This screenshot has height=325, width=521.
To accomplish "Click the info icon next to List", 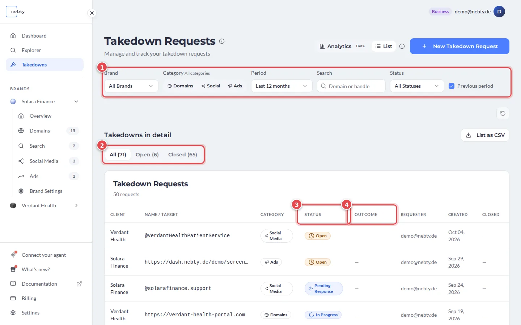I will tap(402, 46).
